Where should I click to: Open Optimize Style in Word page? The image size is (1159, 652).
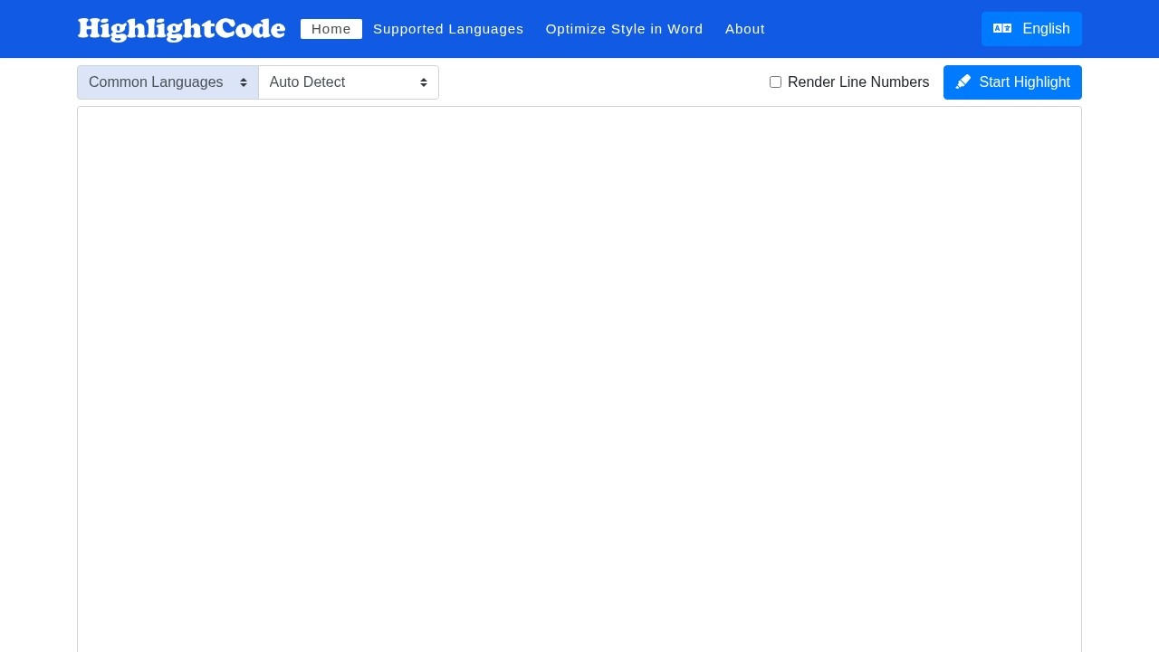pyautogui.click(x=625, y=29)
